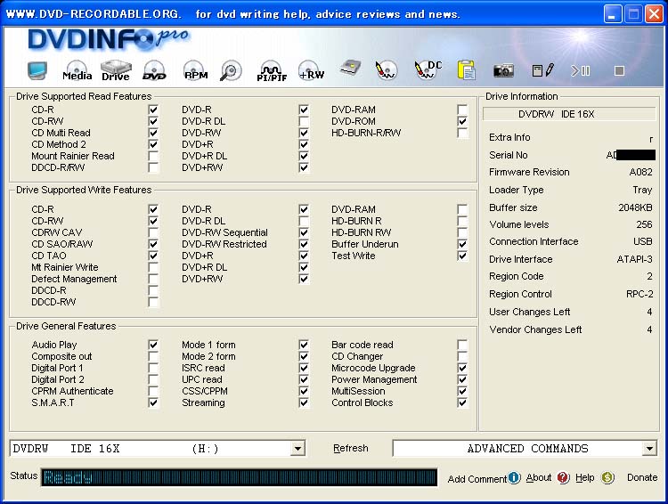
Task: Launch the magnifier disc scan icon
Action: pyautogui.click(x=231, y=70)
